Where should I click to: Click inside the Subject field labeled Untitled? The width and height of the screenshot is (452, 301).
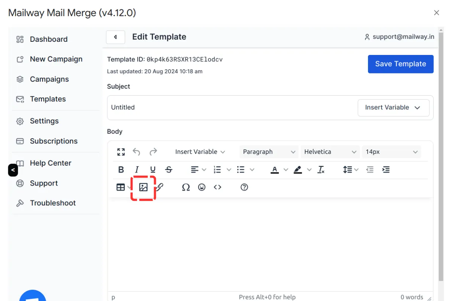point(226,108)
